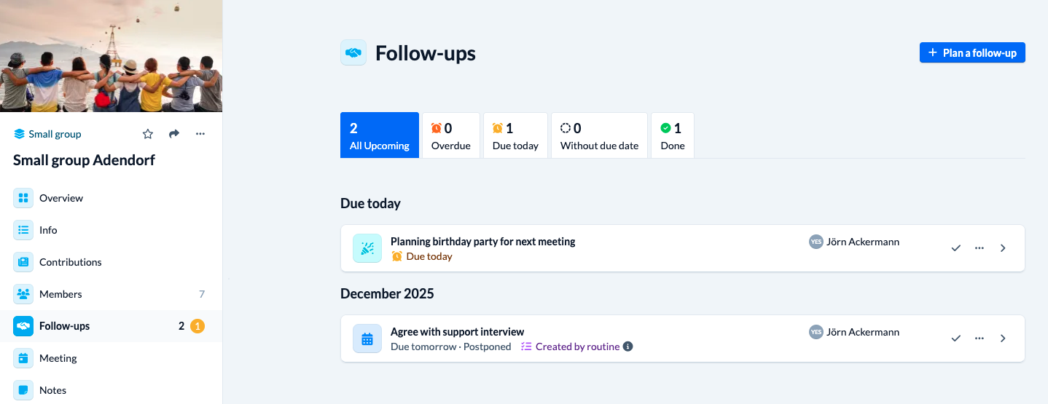Open the Meeting sidebar section
Screen dimensions: 1048x404
point(58,358)
